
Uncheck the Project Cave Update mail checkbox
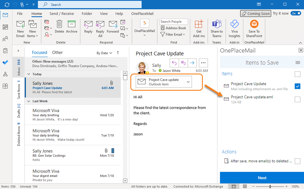(297, 86)
